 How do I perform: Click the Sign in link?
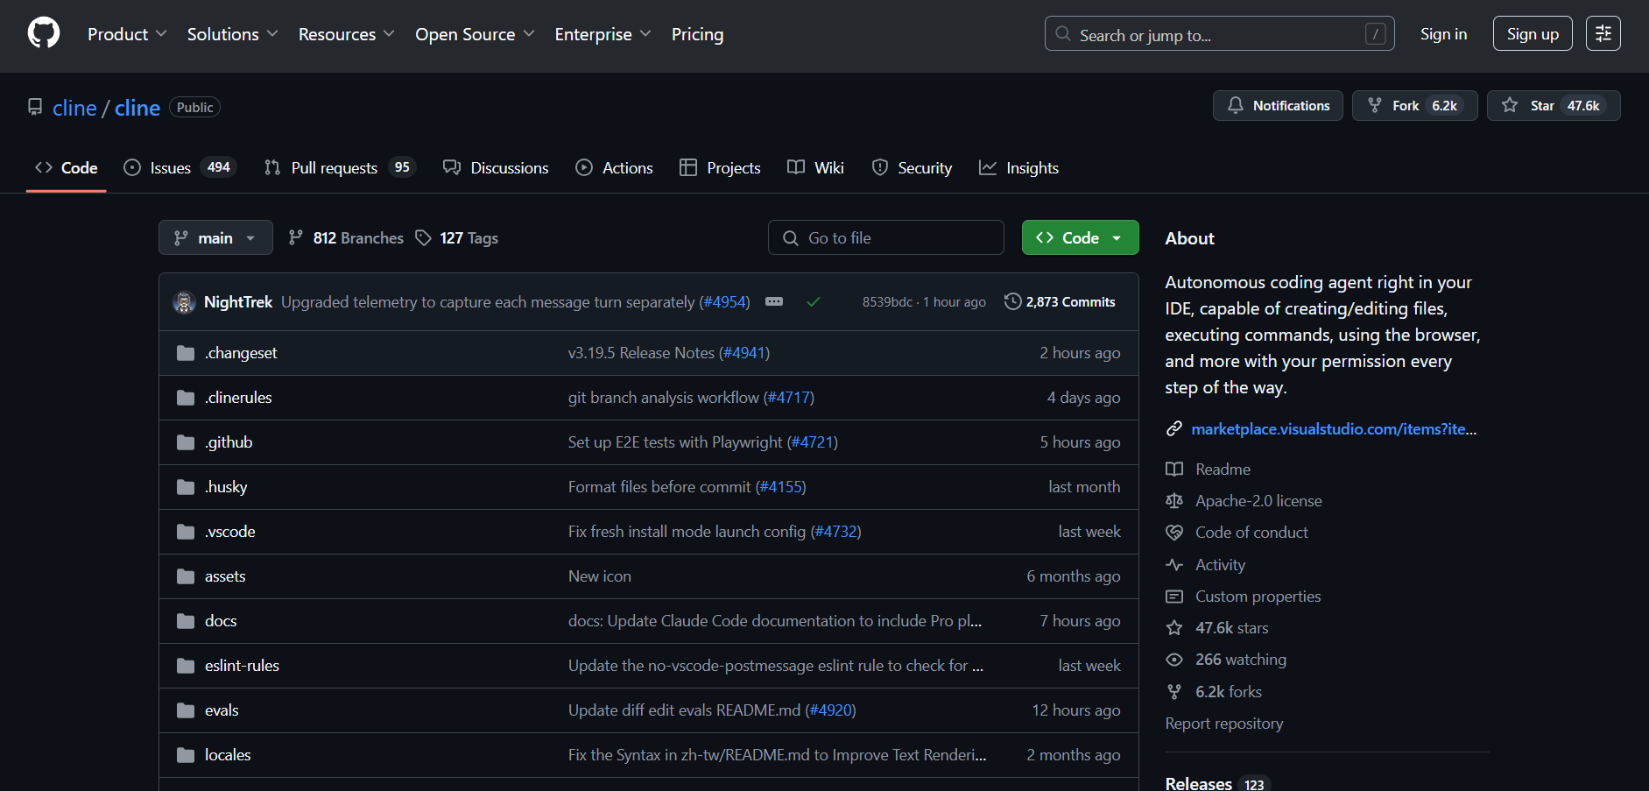1443,33
